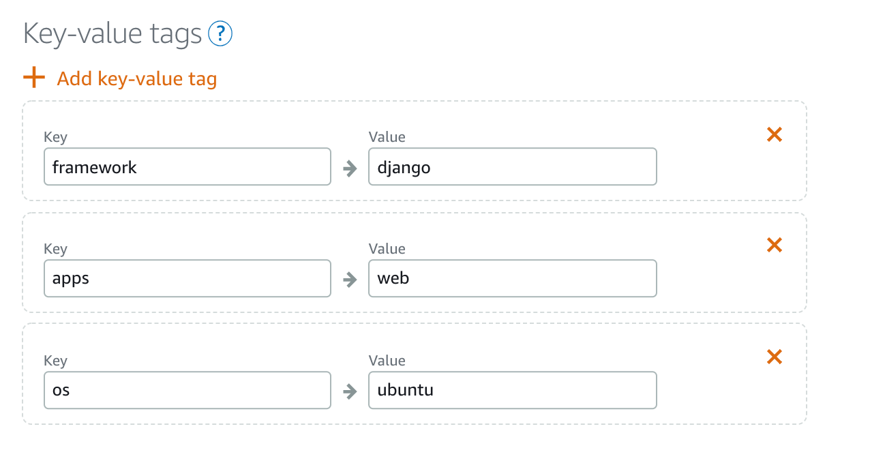Delete the apps/web tag
The image size is (870, 461).
click(774, 246)
